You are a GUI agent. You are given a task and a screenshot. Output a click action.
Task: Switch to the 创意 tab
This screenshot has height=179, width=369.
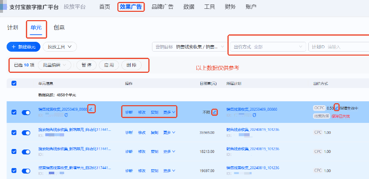[59, 28]
